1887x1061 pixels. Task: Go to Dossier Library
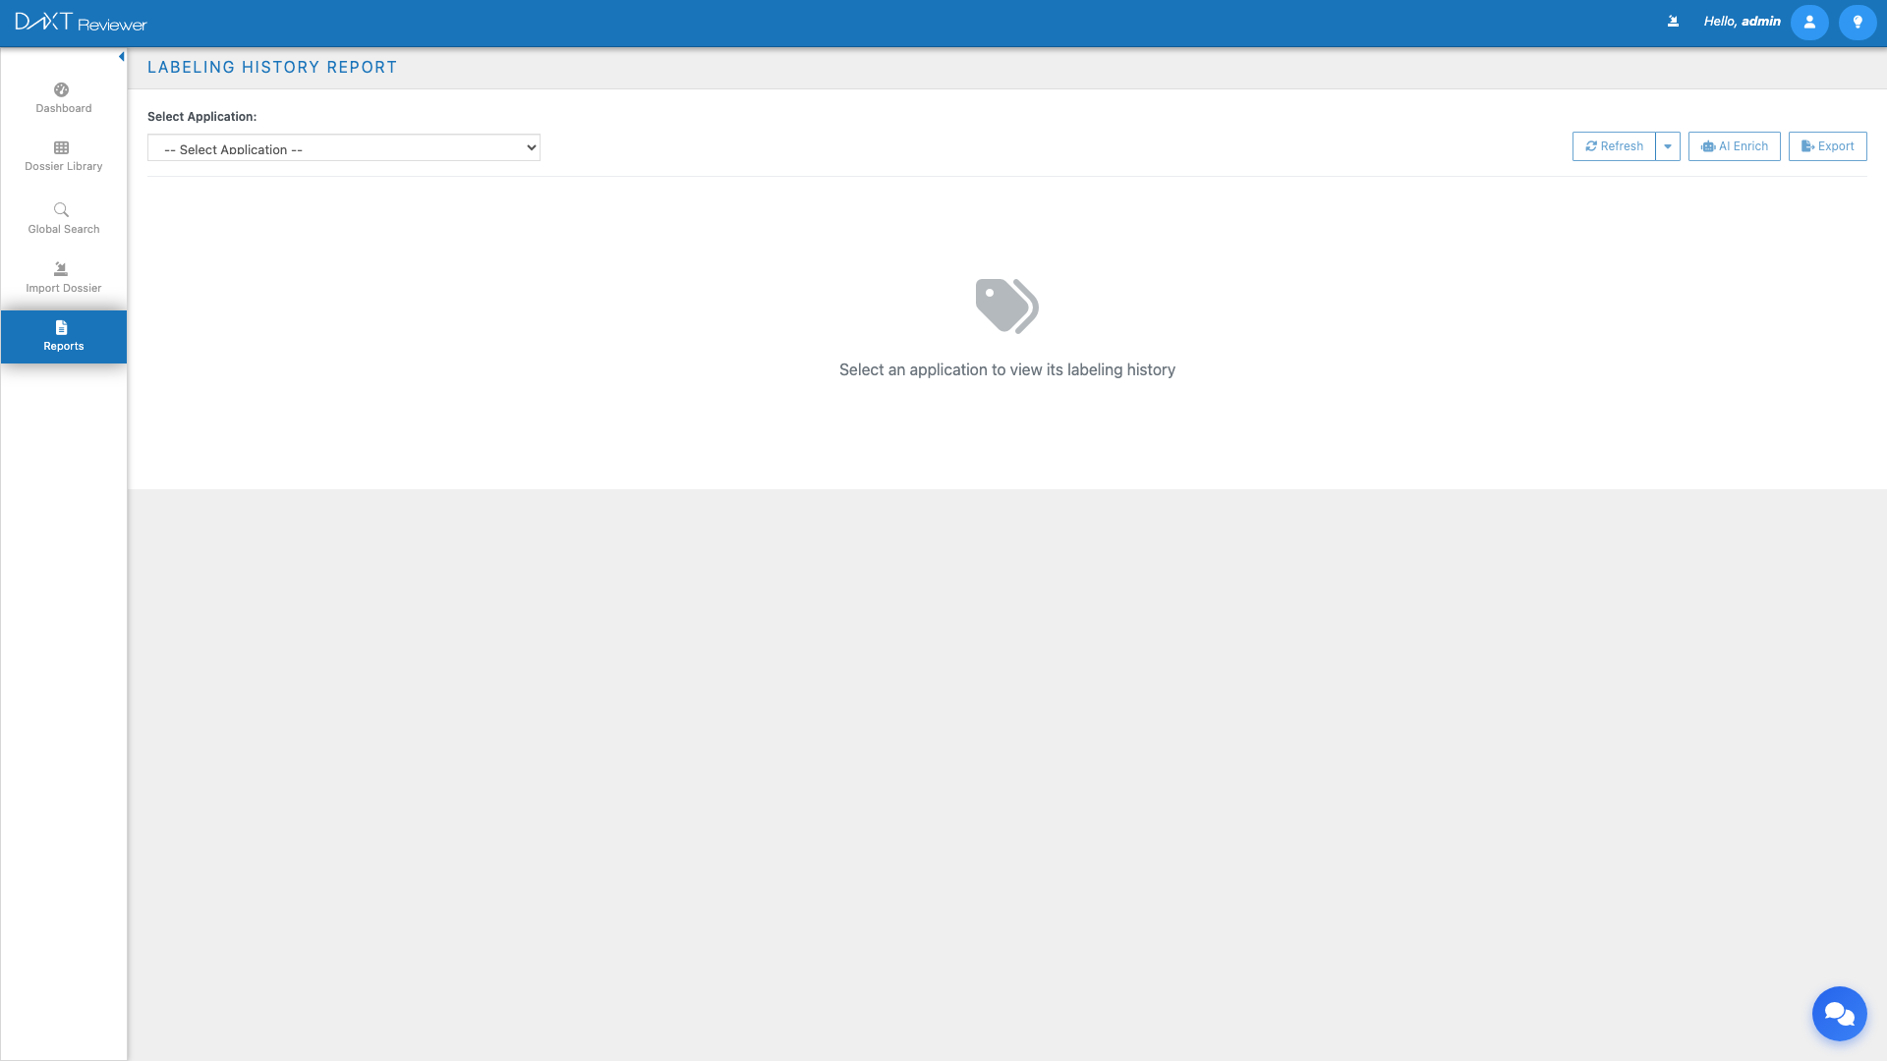[63, 156]
